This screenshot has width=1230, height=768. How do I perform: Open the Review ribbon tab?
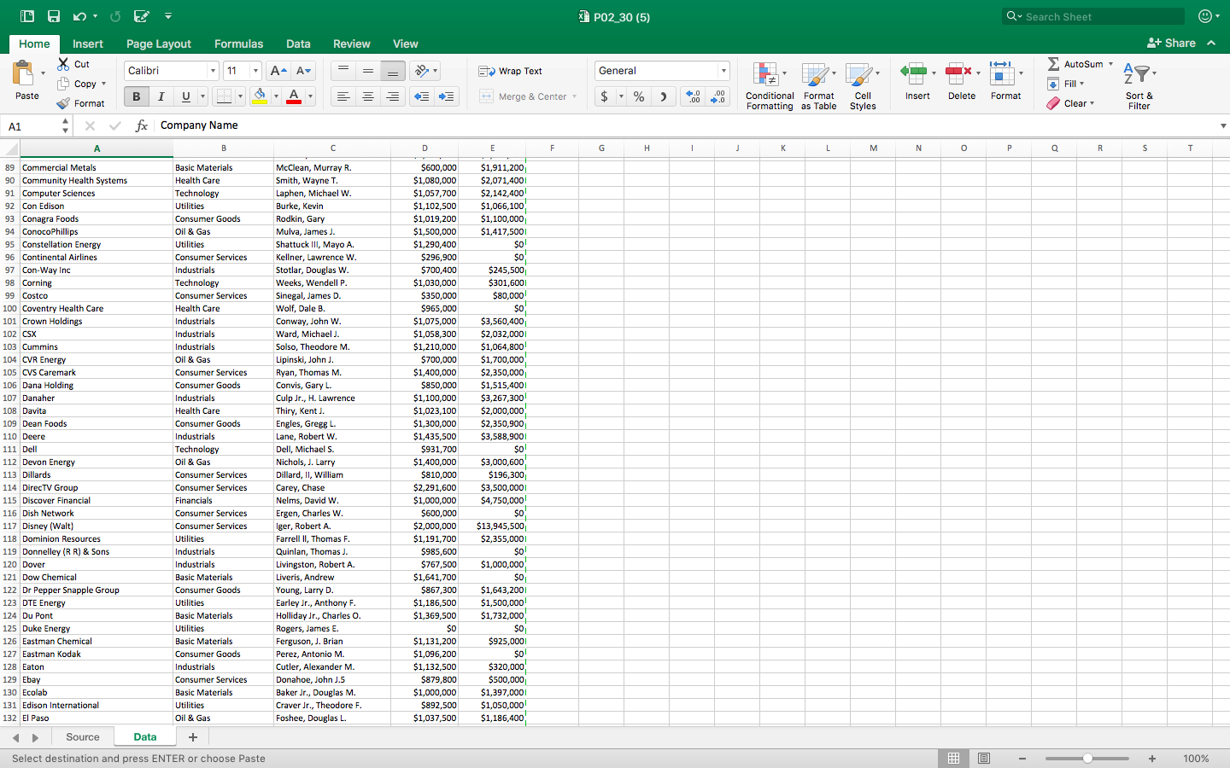pyautogui.click(x=351, y=44)
